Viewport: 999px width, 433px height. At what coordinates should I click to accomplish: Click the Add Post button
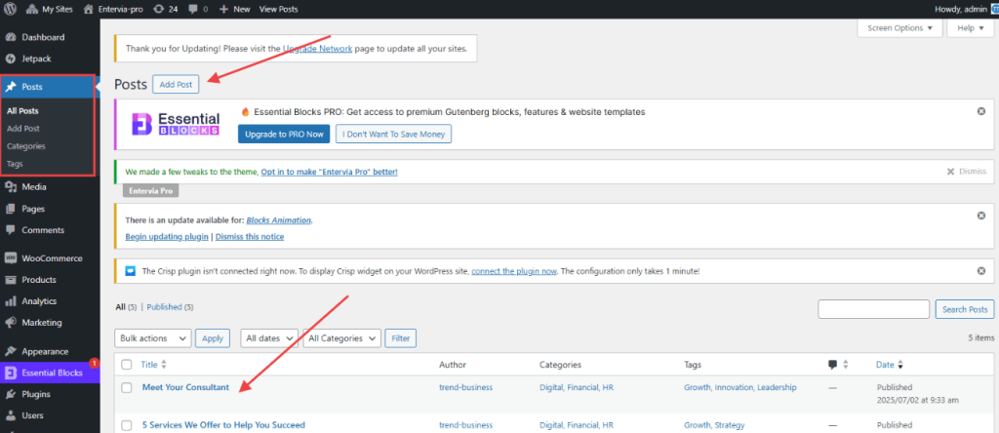(176, 85)
